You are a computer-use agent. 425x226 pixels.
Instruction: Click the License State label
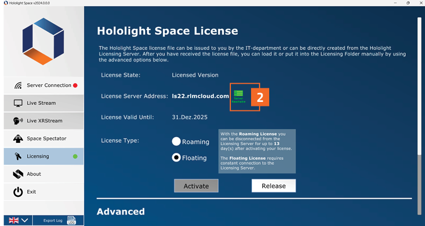pos(121,75)
